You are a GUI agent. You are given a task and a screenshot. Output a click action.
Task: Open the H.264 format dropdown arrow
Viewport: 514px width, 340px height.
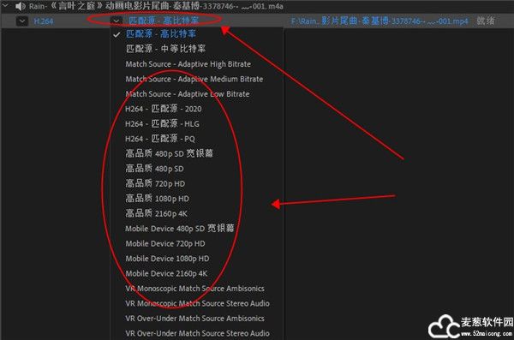point(22,21)
